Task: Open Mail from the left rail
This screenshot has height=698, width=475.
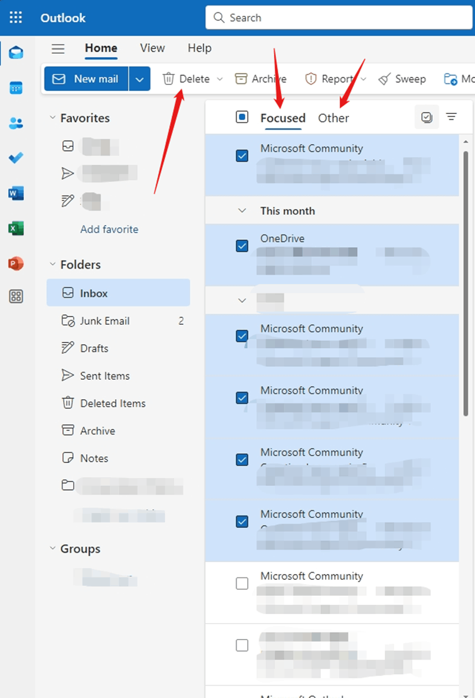Action: (x=16, y=53)
